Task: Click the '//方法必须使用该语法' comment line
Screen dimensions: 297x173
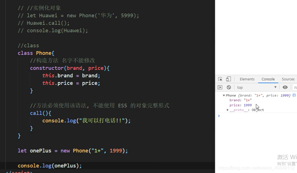Action: click(x=99, y=106)
